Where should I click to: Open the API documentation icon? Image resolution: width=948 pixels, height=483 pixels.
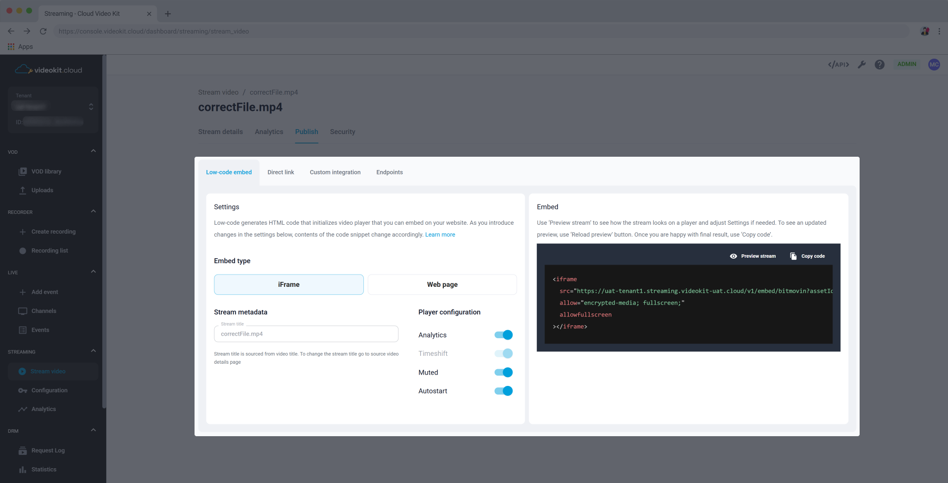[838, 65]
